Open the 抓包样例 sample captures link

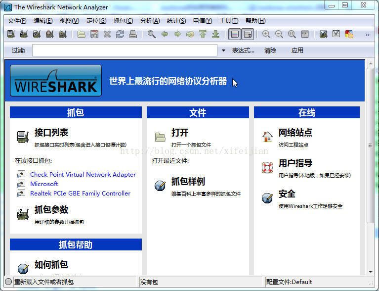click(188, 181)
